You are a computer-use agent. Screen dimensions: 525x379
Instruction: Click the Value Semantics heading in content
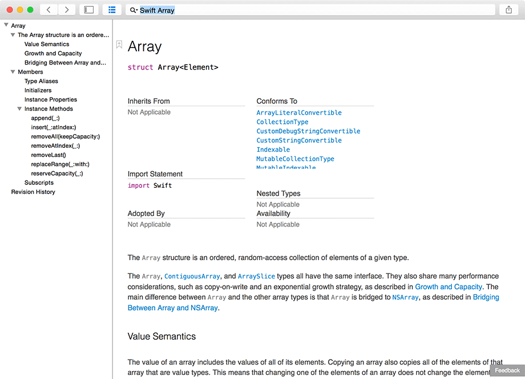[161, 337]
